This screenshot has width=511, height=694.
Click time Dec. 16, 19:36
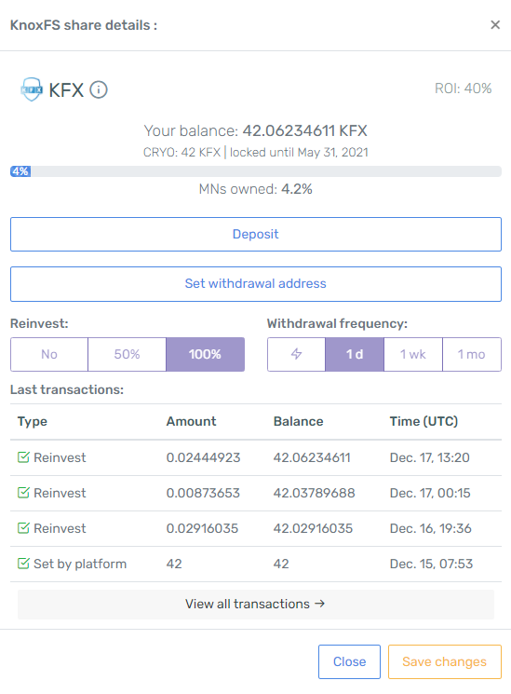click(430, 528)
